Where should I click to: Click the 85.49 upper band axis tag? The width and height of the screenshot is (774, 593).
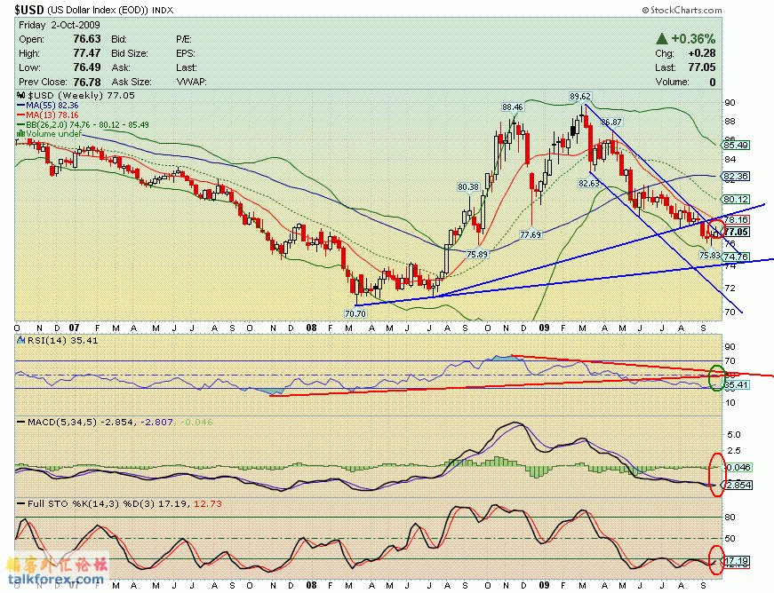point(736,145)
